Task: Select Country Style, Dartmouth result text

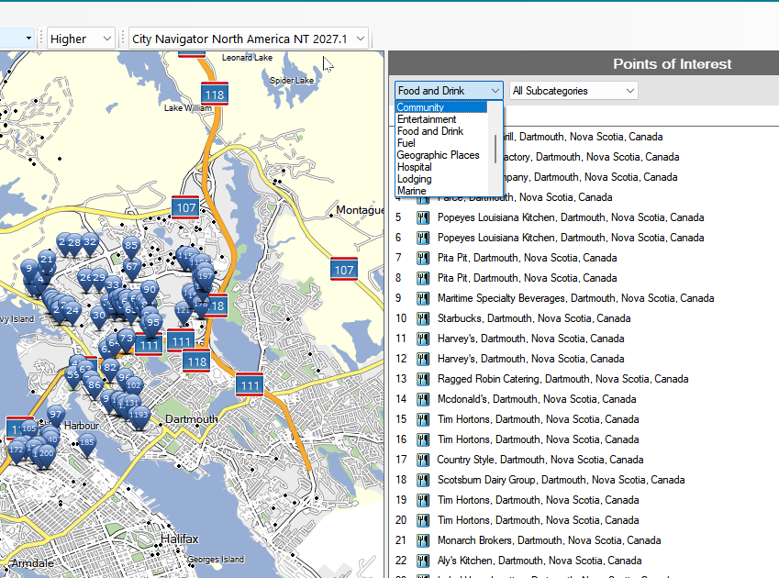Action: point(540,460)
